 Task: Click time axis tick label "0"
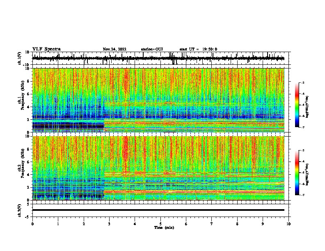click(32, 224)
